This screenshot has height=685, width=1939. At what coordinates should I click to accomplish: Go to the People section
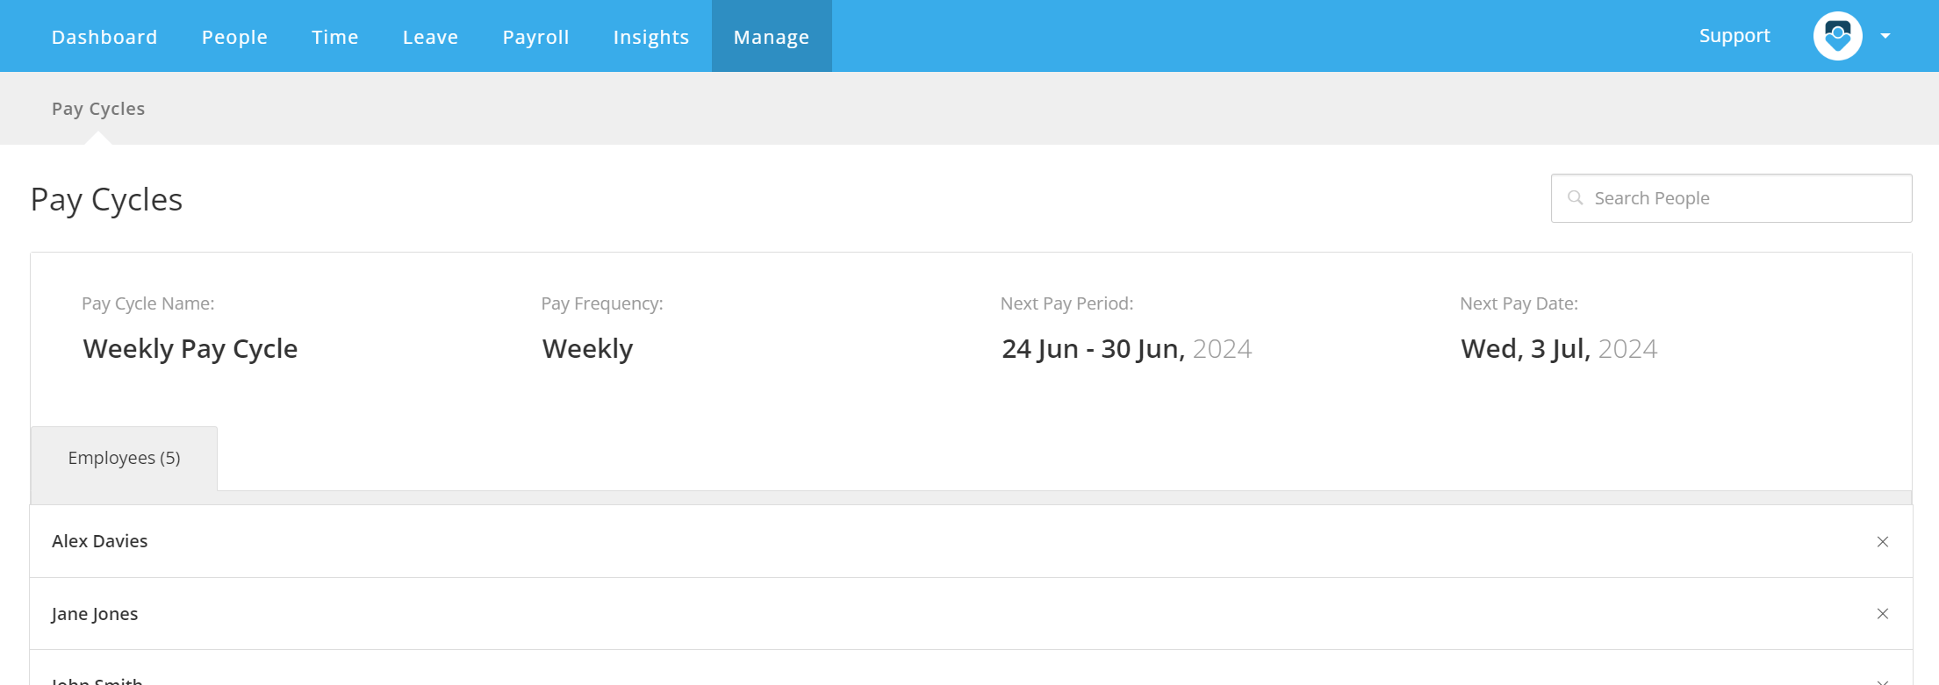(234, 37)
